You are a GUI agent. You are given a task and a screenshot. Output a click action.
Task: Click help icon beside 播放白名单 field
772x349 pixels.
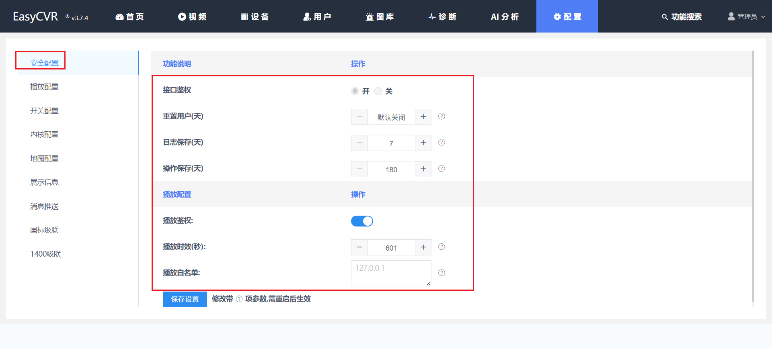coord(441,273)
